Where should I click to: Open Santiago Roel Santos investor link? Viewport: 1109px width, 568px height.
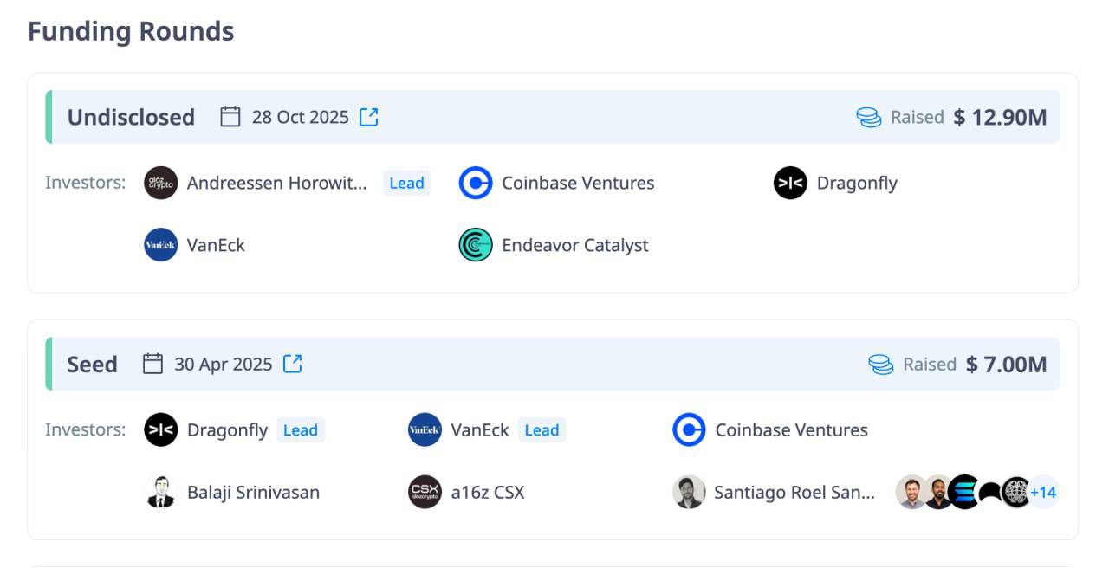pyautogui.click(x=794, y=492)
